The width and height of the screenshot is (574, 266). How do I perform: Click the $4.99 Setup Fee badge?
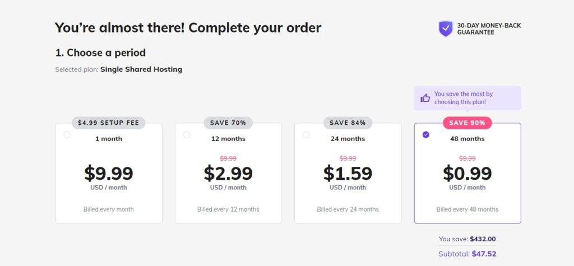tap(108, 123)
